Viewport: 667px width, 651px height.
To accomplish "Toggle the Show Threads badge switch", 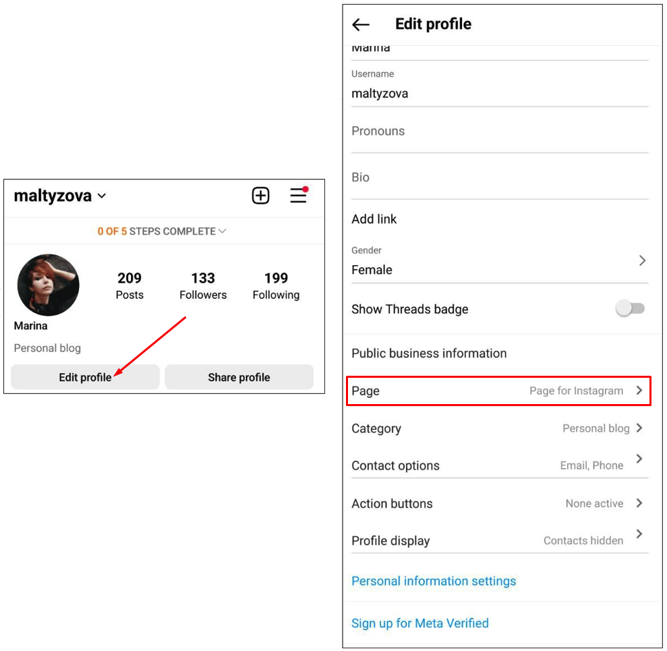I will pyautogui.click(x=630, y=308).
